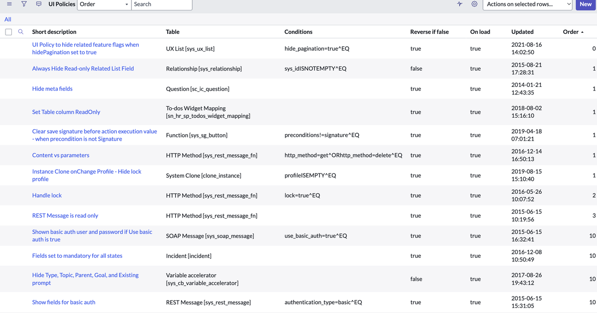597x313 pixels.
Task: Open list personalize gear icon
Action: tap(475, 4)
